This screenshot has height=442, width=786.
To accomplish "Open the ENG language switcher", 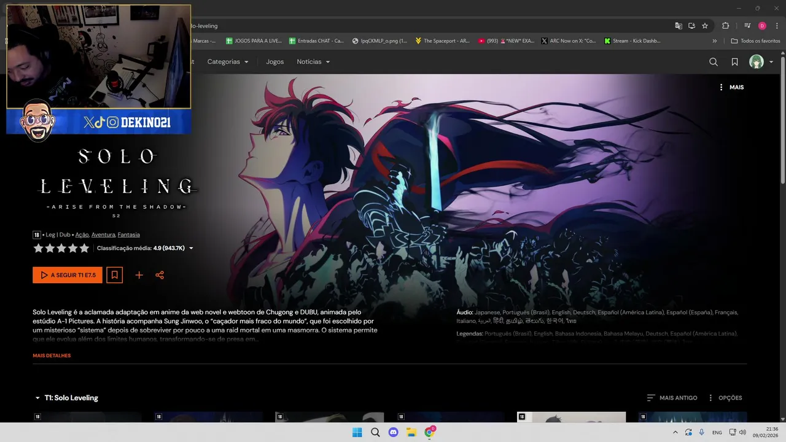I will pyautogui.click(x=717, y=432).
